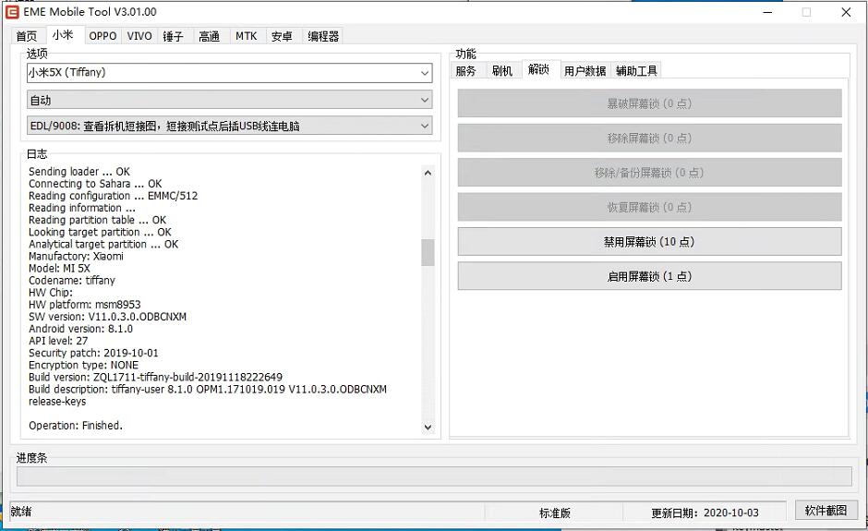Open the VIVO tab

(x=139, y=36)
